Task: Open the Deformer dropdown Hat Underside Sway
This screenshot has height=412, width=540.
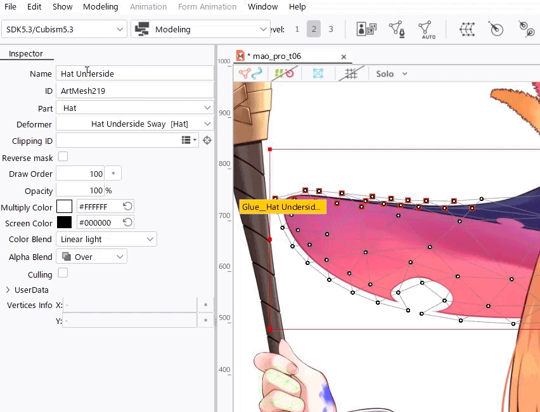Action: (134, 124)
